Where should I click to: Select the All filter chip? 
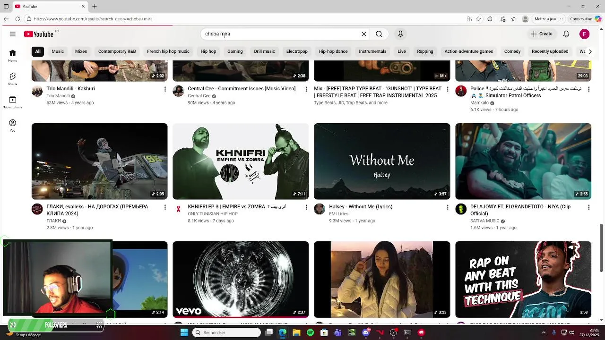(38, 51)
